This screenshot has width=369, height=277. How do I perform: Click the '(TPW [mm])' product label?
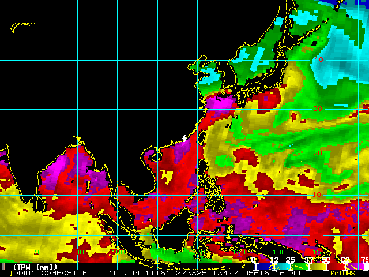35,267
